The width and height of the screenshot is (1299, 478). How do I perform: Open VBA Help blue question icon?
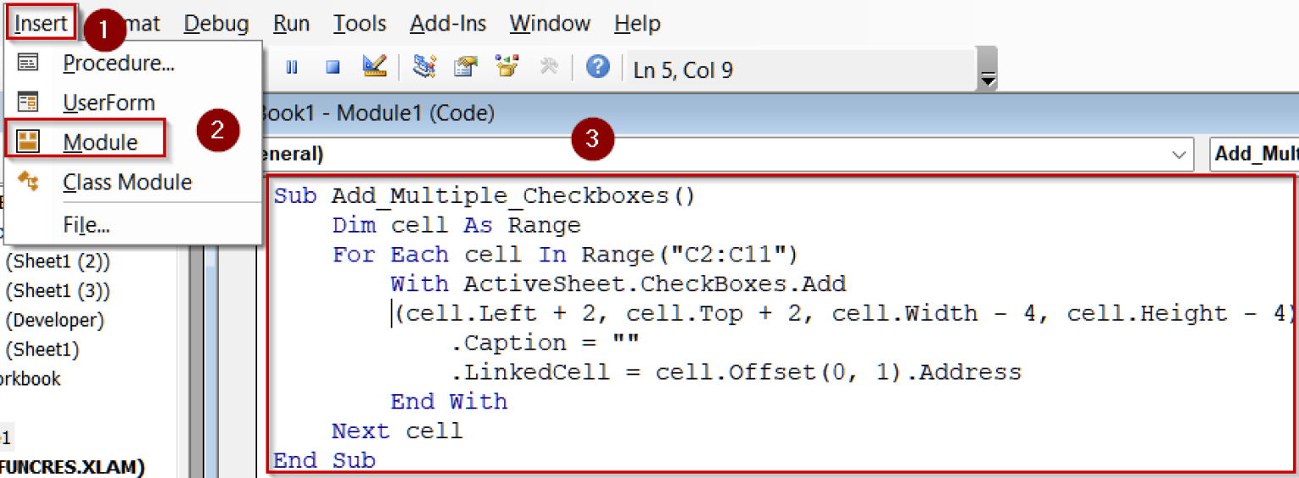[x=598, y=67]
